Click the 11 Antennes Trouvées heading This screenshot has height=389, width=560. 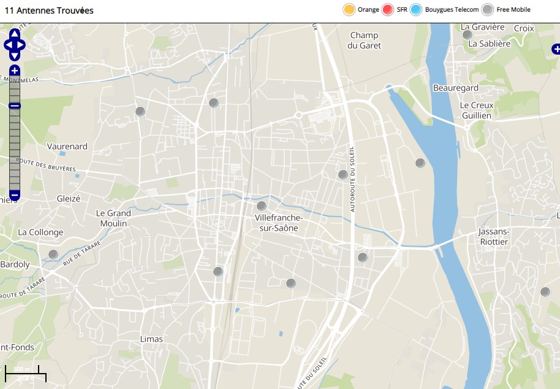[49, 10]
